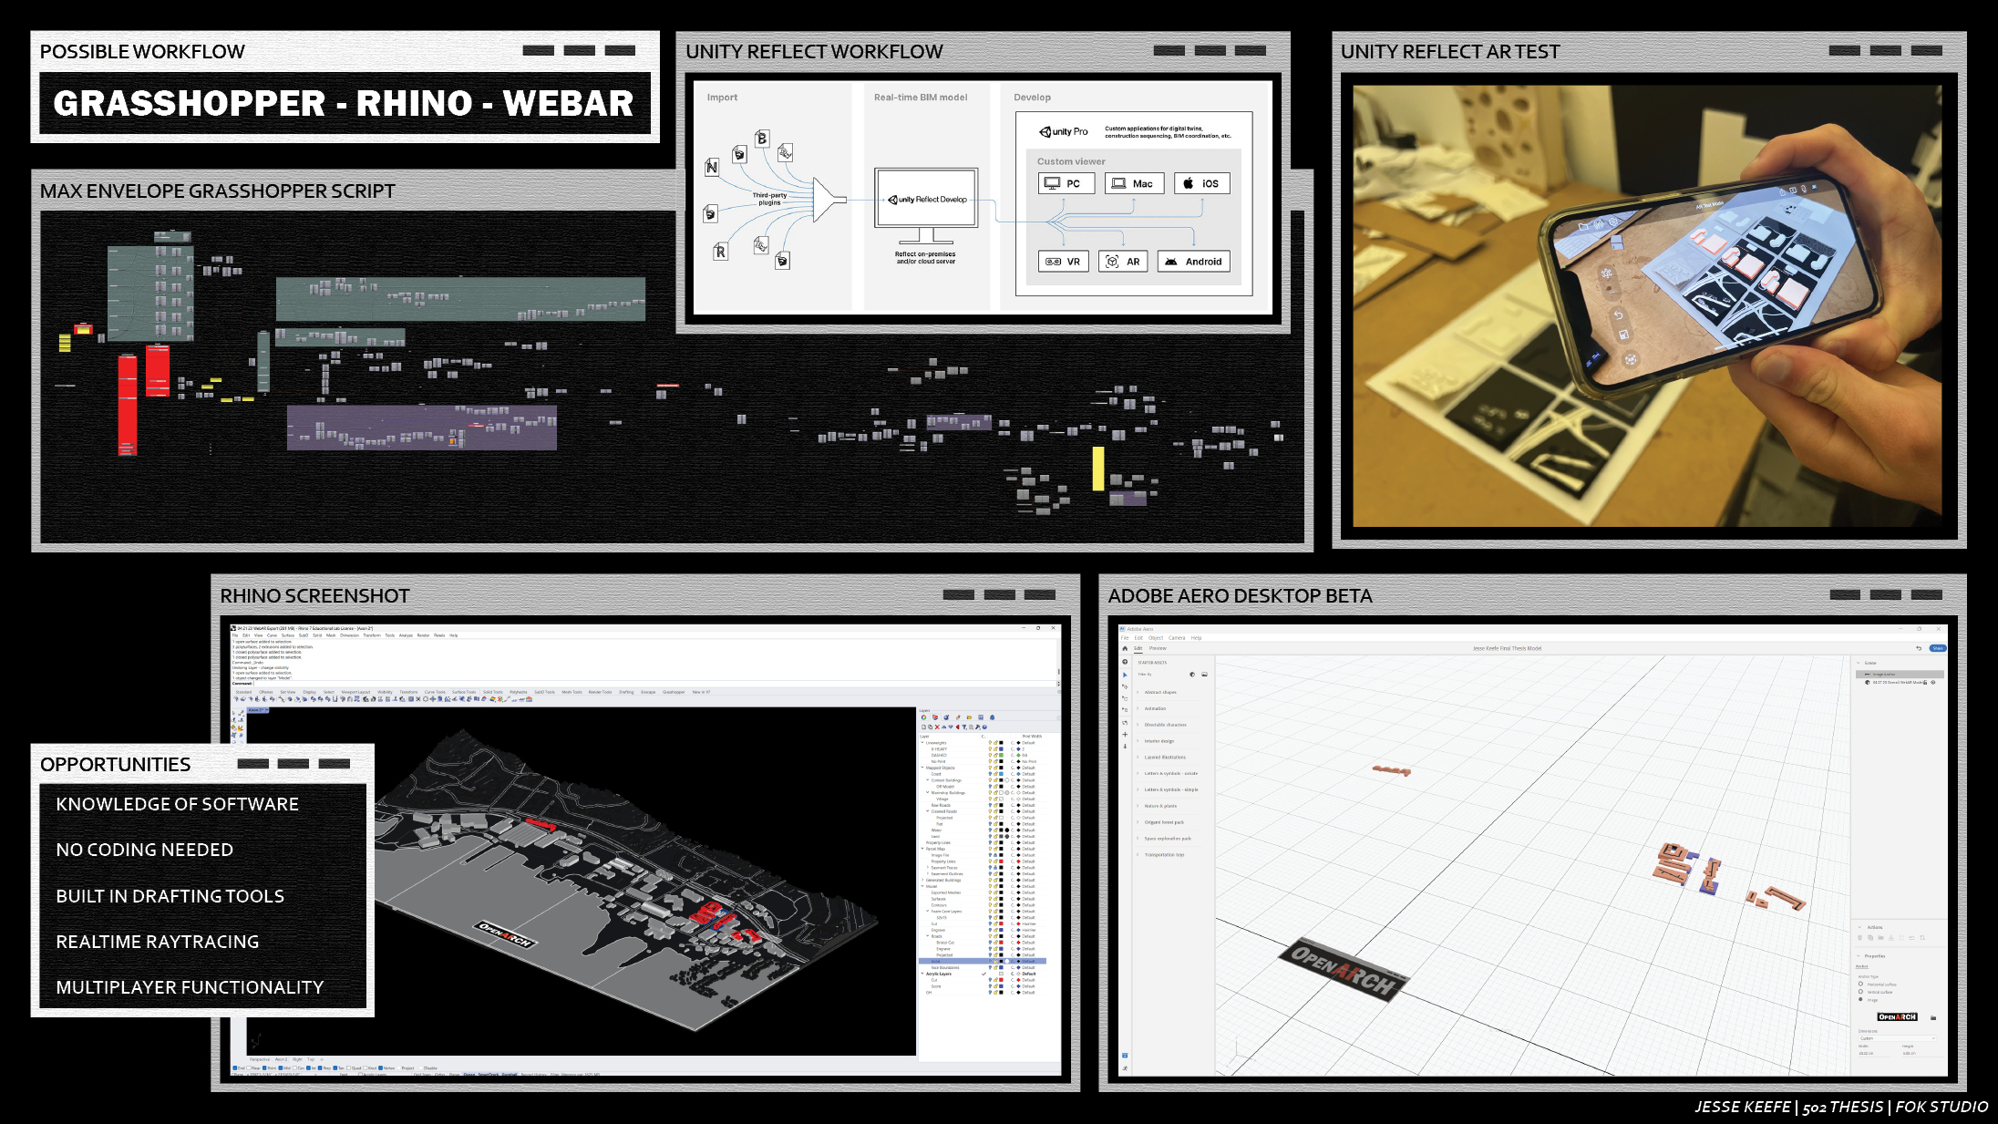Click the Aero Home icon
The width and height of the screenshot is (1998, 1124).
point(1125,648)
